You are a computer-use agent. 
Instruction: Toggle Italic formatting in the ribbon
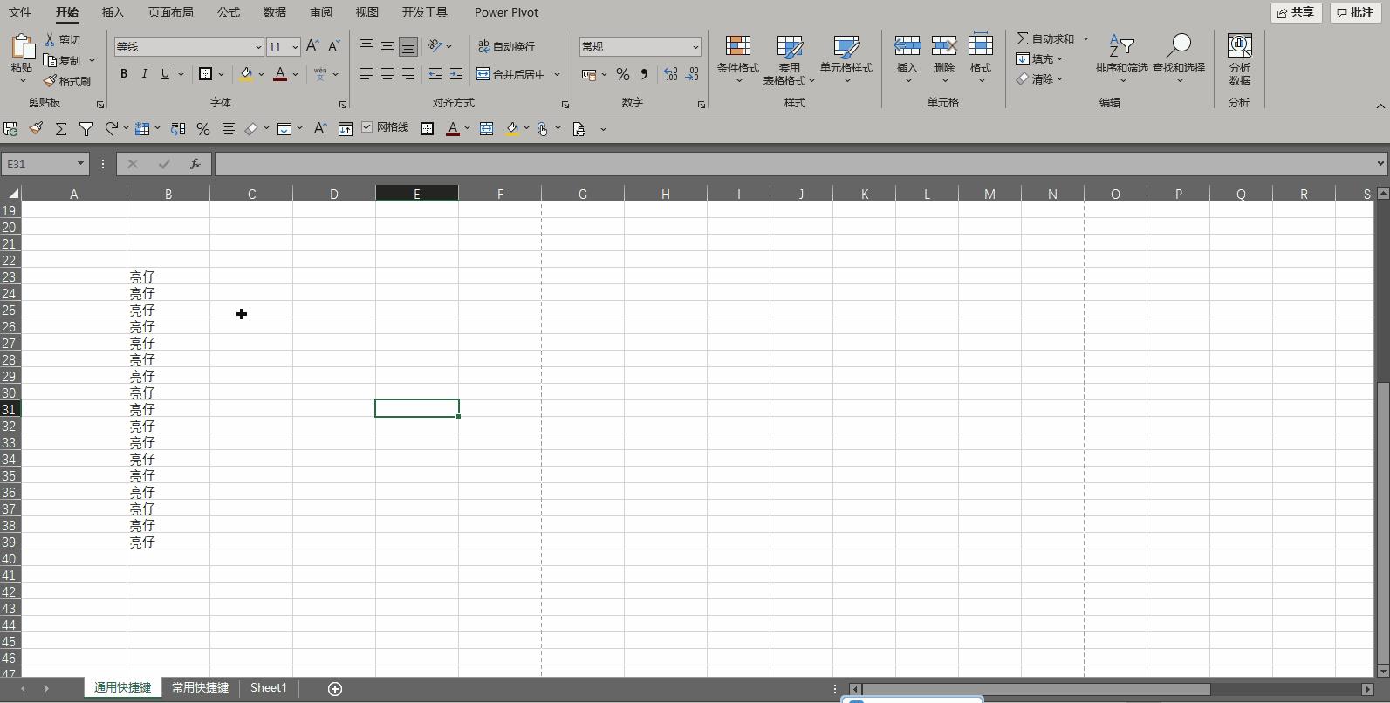[144, 74]
